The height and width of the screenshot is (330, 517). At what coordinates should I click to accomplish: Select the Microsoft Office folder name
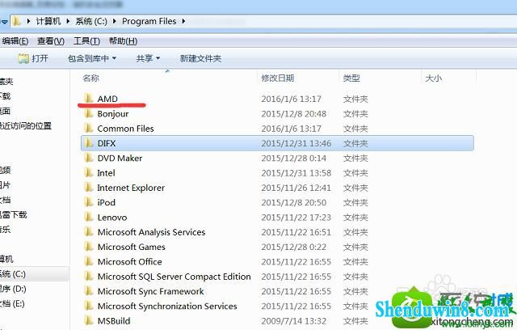click(x=130, y=262)
